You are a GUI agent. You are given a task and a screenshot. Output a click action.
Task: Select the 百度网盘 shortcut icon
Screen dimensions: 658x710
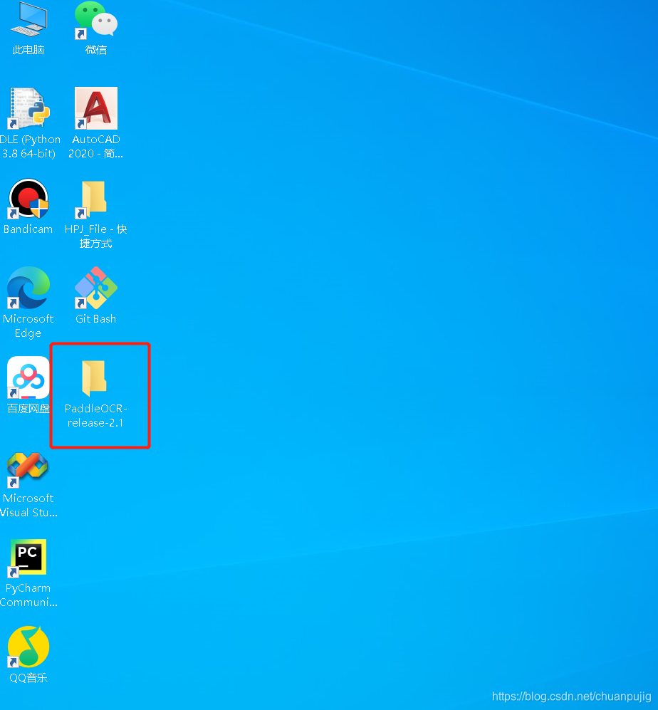coord(28,377)
